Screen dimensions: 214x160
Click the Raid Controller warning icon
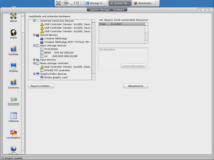(x=42, y=67)
